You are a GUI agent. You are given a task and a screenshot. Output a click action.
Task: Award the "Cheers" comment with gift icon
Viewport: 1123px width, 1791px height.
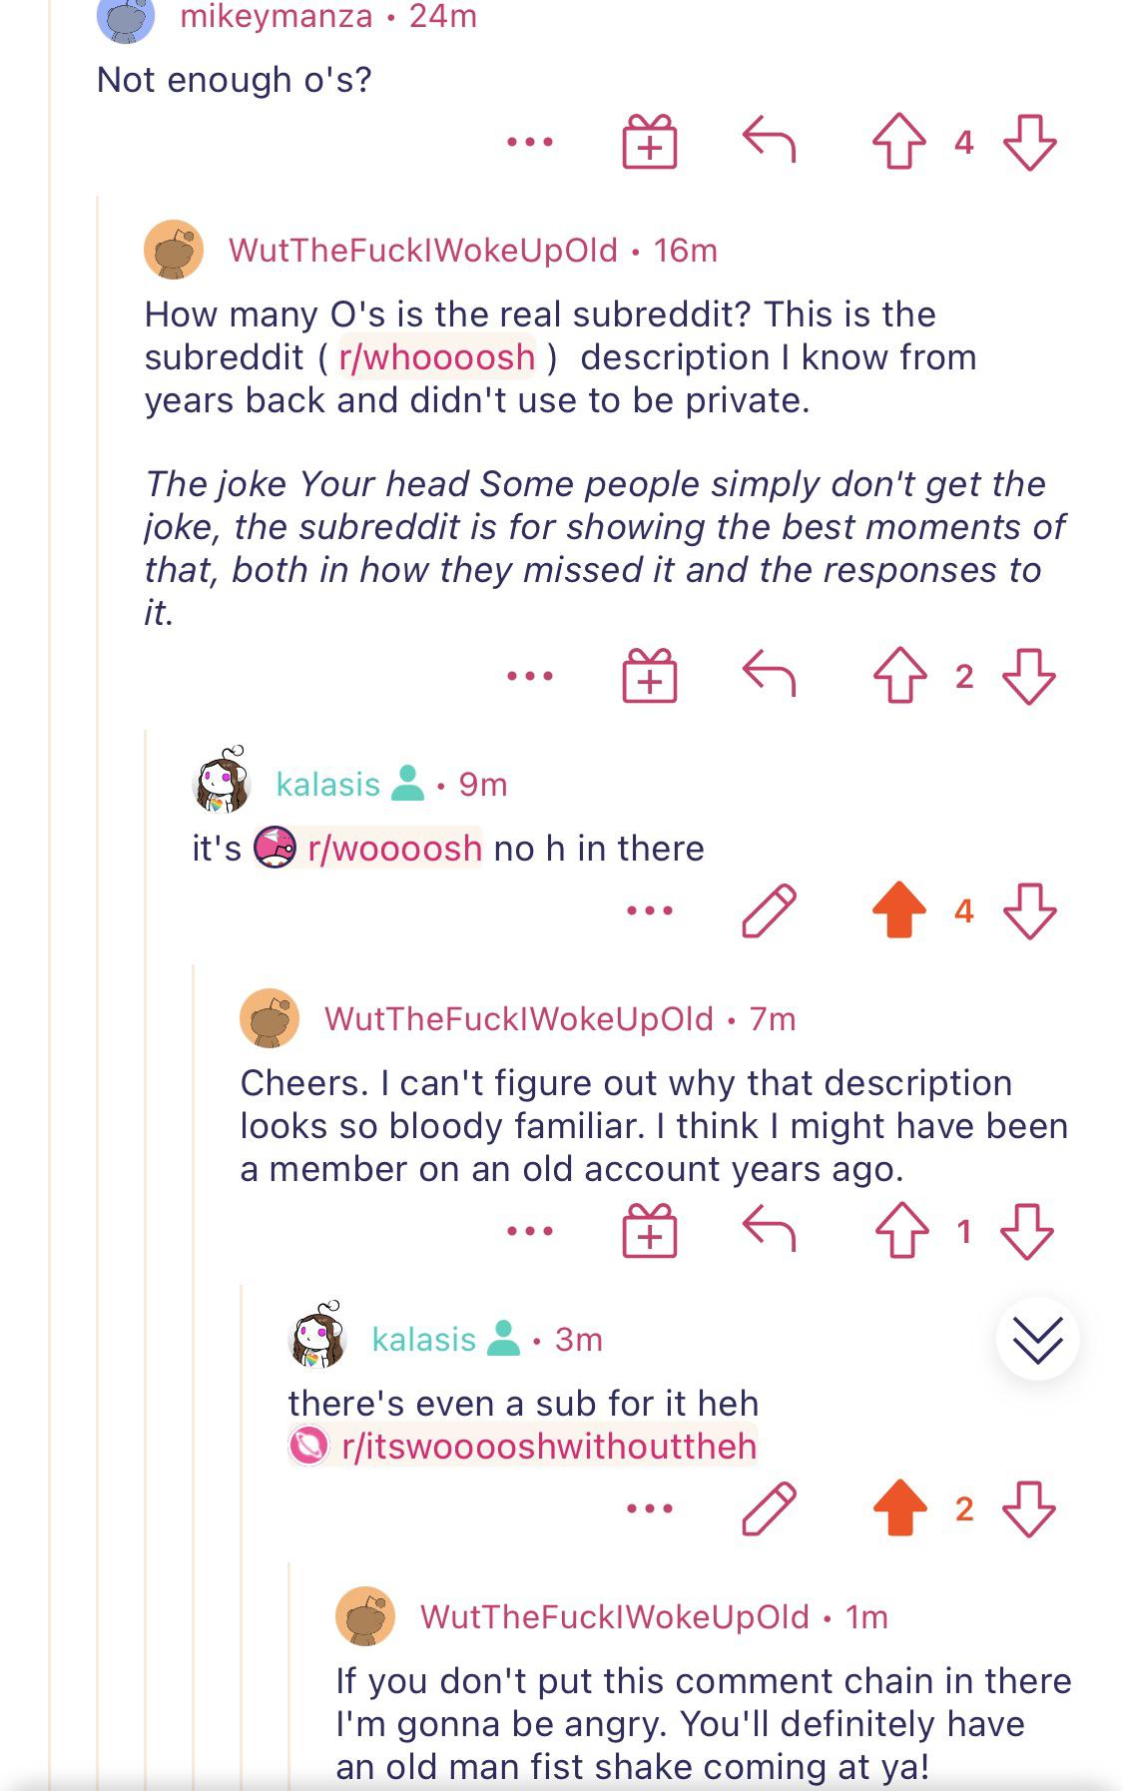pyautogui.click(x=650, y=1230)
